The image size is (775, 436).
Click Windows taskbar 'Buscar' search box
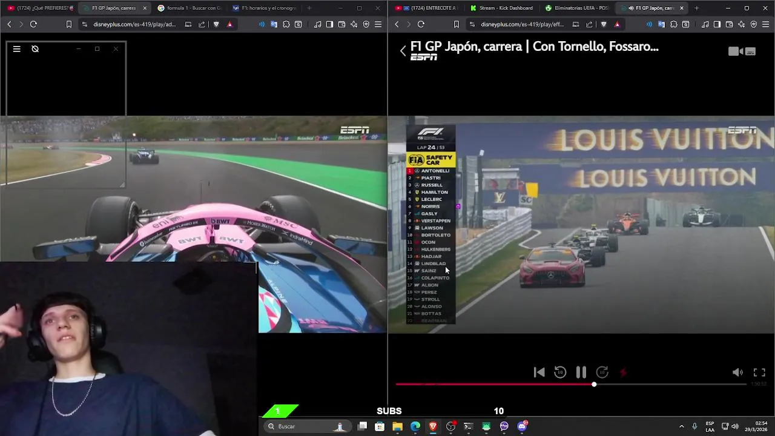[x=308, y=426]
